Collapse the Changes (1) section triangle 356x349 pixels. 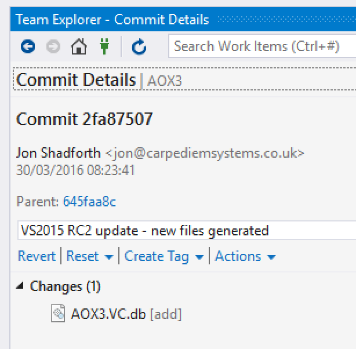pyautogui.click(x=21, y=286)
